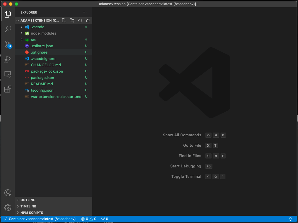Screen dimensions: 298x223
Task: Click the EXPLORER panel title
Action: (29, 12)
